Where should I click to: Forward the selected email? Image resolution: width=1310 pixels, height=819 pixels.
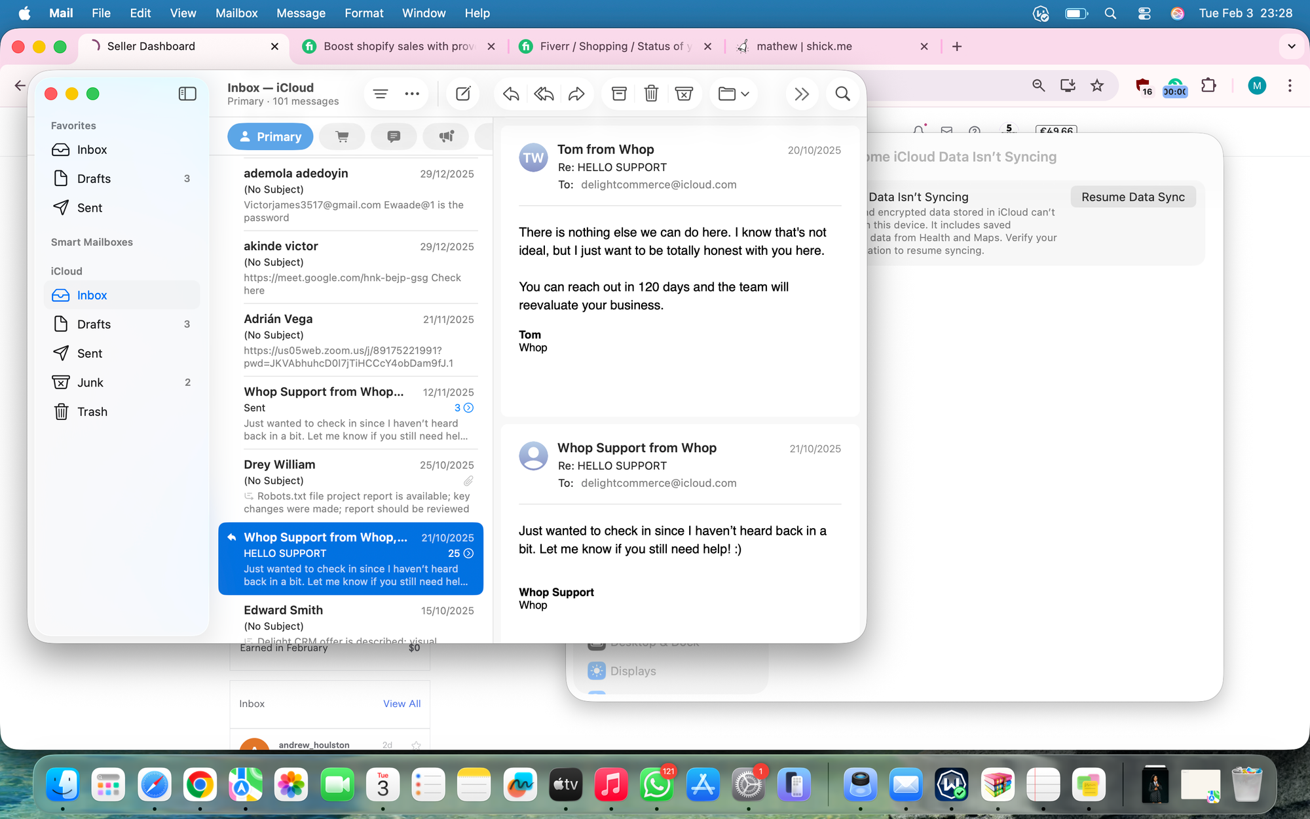pos(576,94)
